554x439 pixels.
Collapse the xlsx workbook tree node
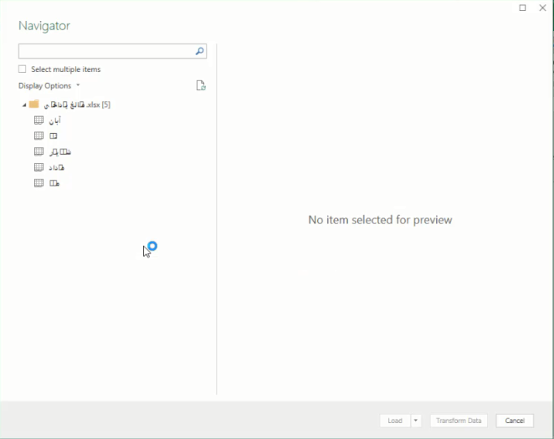coord(24,105)
